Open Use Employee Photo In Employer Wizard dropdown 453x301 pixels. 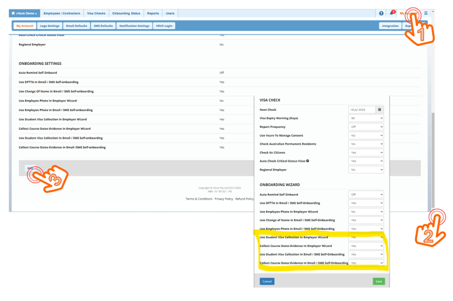pos(366,212)
